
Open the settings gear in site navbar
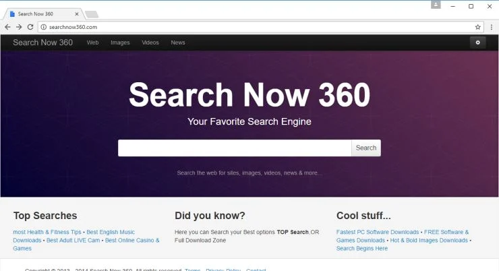[x=477, y=42]
